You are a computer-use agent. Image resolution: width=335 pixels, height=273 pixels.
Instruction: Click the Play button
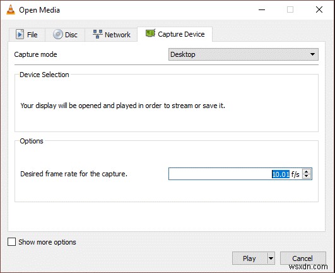point(249,258)
